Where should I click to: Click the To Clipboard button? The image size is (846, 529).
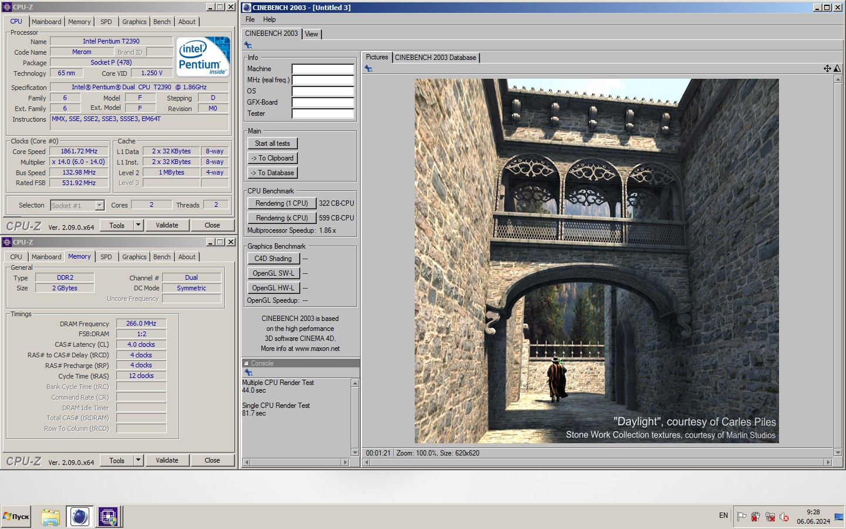tap(273, 158)
